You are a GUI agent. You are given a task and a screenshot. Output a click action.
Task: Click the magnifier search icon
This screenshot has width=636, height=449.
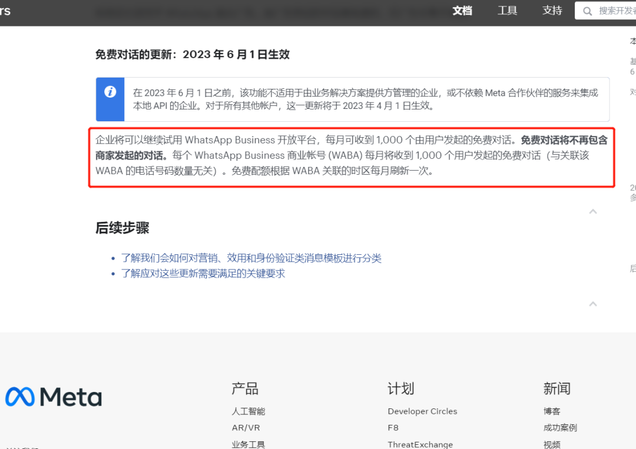(587, 11)
